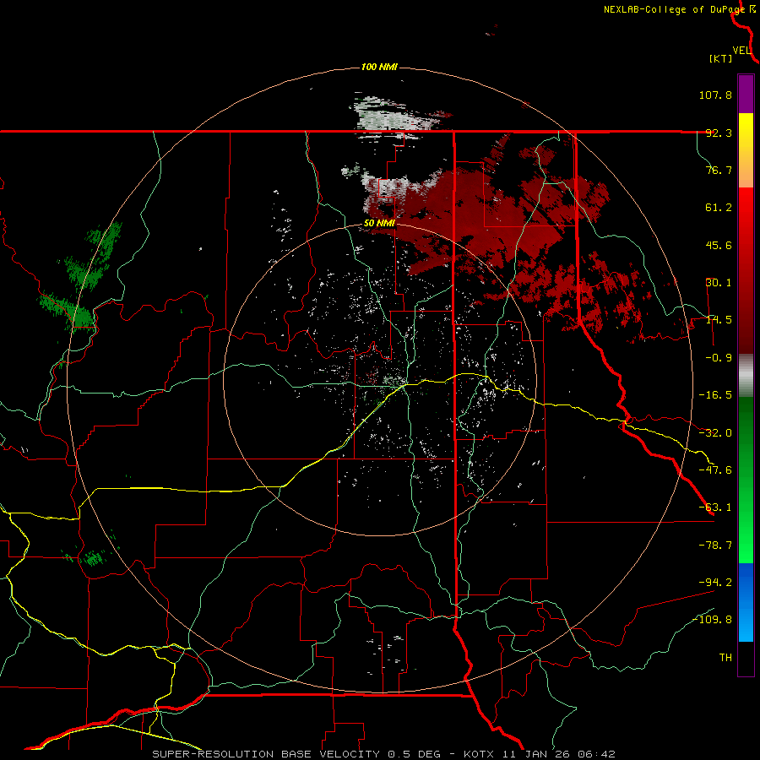
Task: Click the purple band of the color scale
Action: coord(746,94)
